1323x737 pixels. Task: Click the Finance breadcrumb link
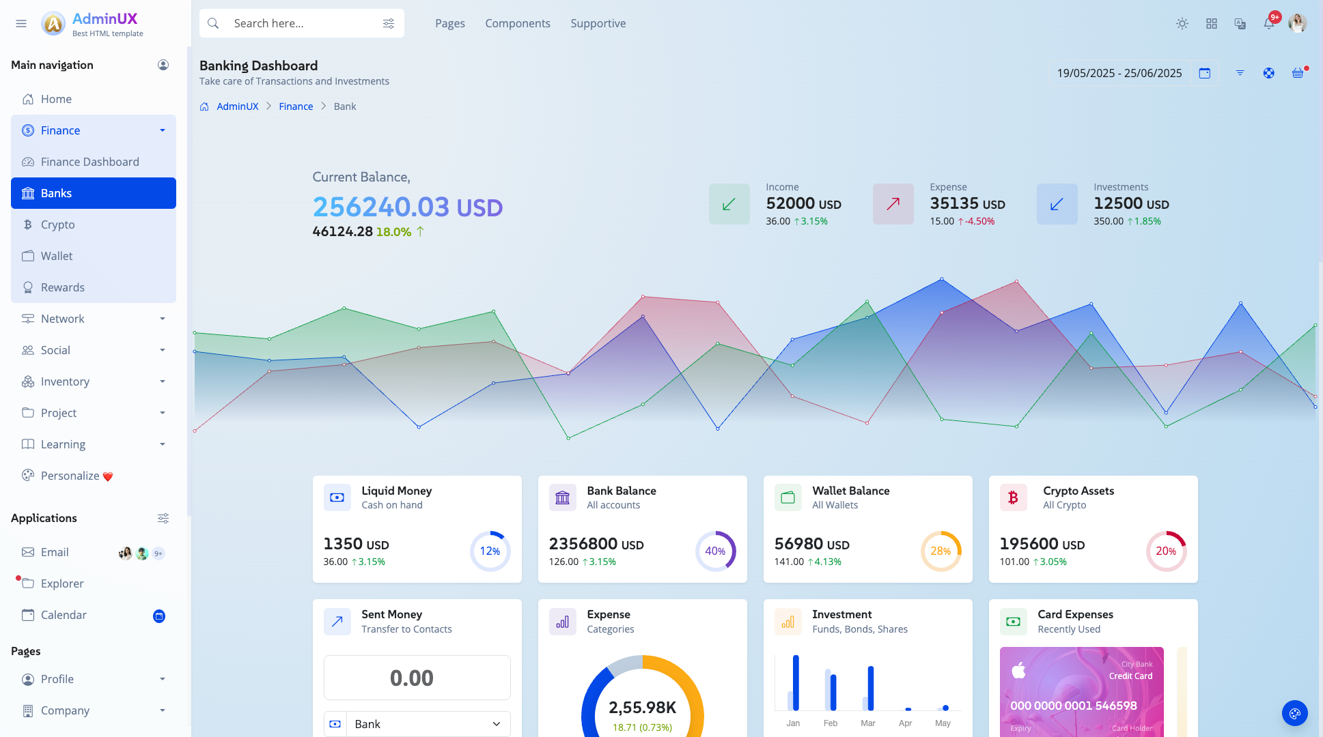point(296,106)
